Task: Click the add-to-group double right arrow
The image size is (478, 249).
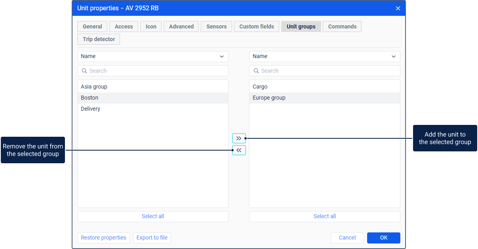Action: 239,138
